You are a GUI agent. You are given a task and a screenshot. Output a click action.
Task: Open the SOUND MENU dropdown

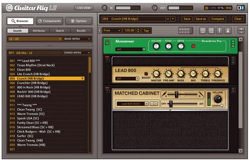click(77, 53)
